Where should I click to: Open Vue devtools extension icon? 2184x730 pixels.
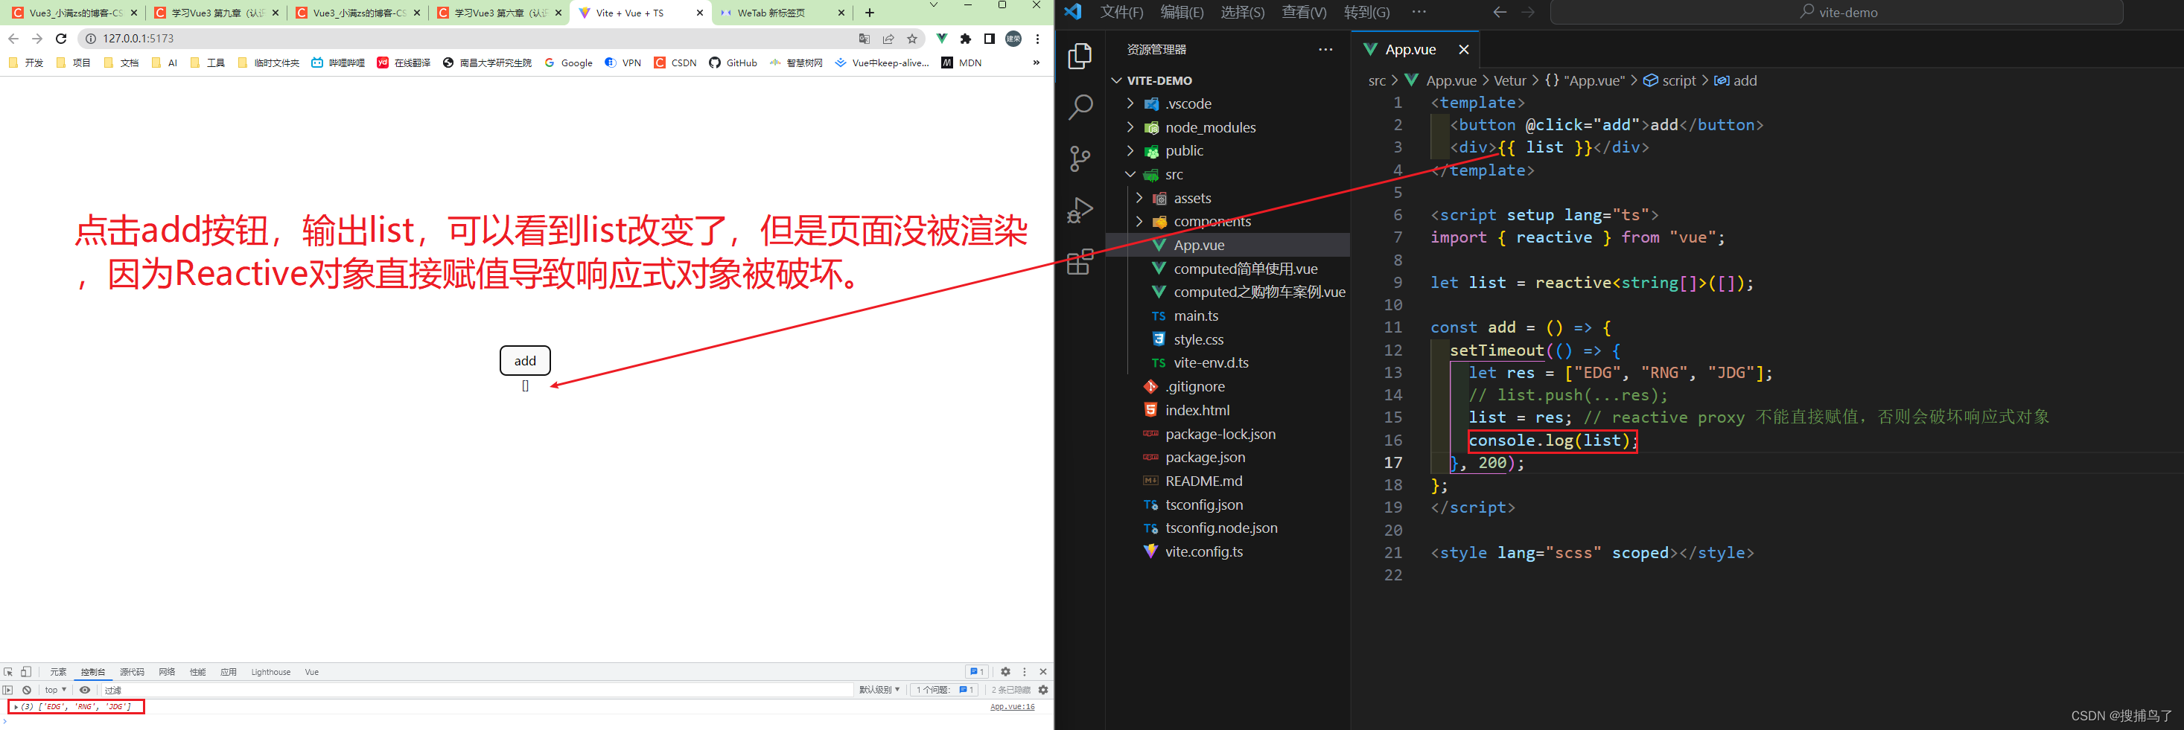click(942, 38)
